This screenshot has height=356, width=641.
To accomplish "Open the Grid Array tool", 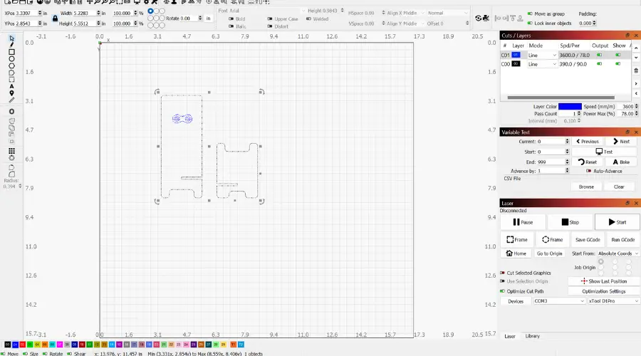I will coord(11,151).
